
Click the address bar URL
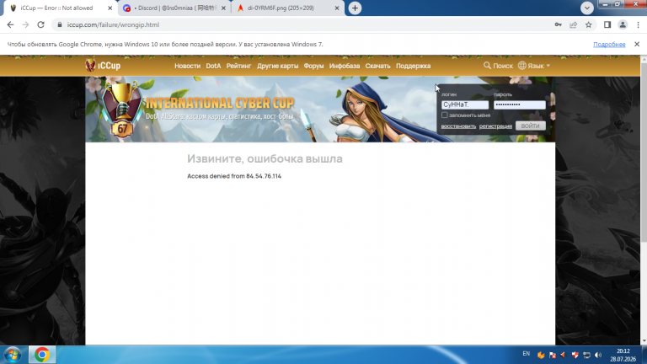pyautogui.click(x=113, y=24)
